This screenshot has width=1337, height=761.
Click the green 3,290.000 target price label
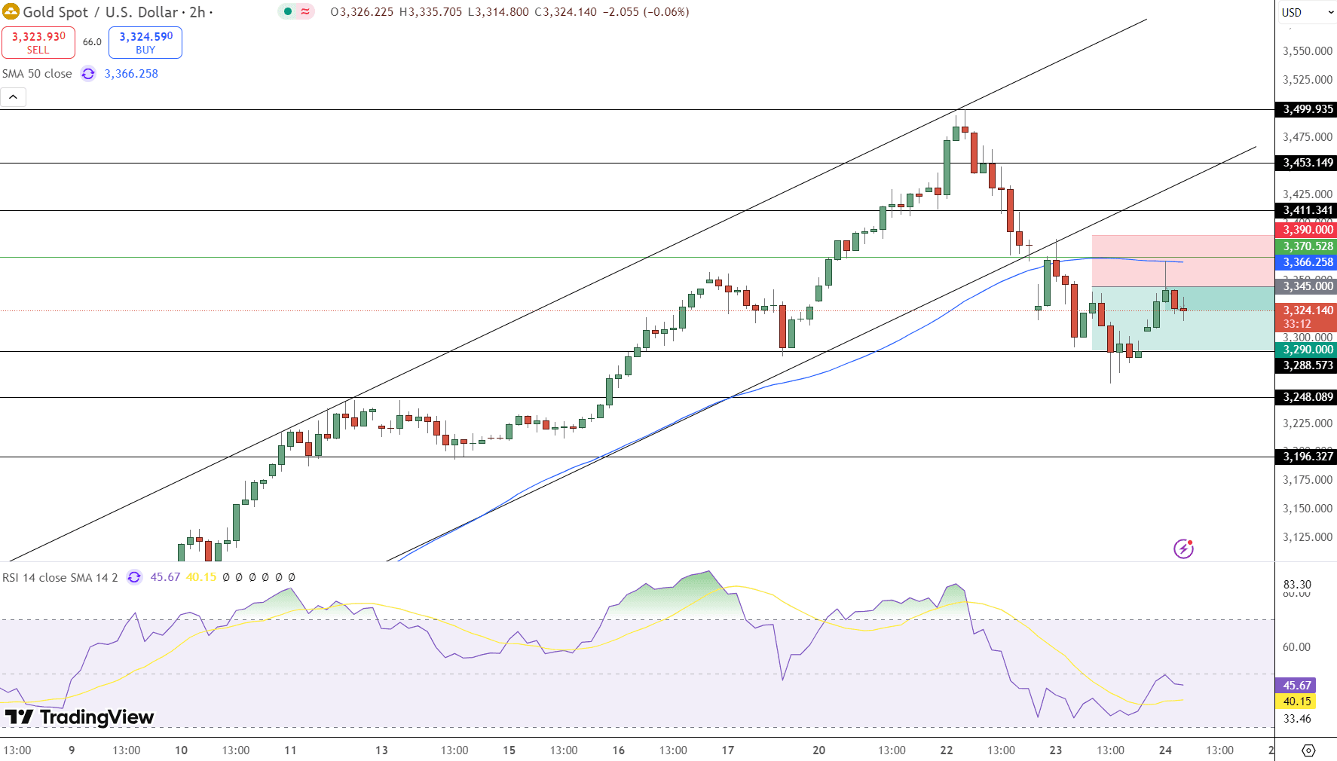coord(1306,350)
